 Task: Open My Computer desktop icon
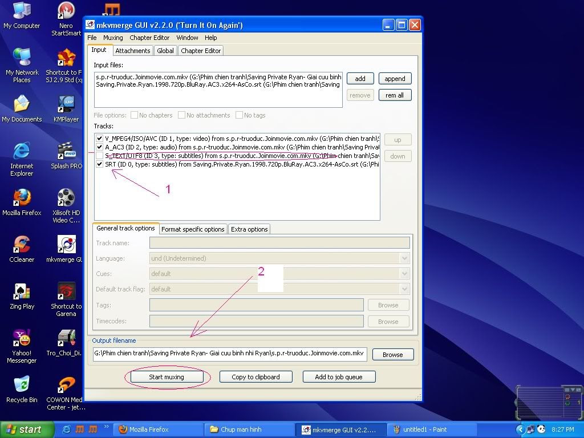[x=22, y=15]
